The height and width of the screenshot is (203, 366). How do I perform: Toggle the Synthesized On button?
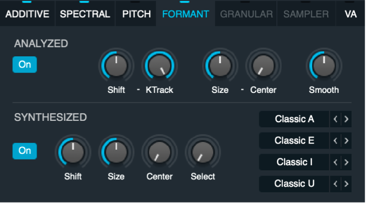(25, 151)
